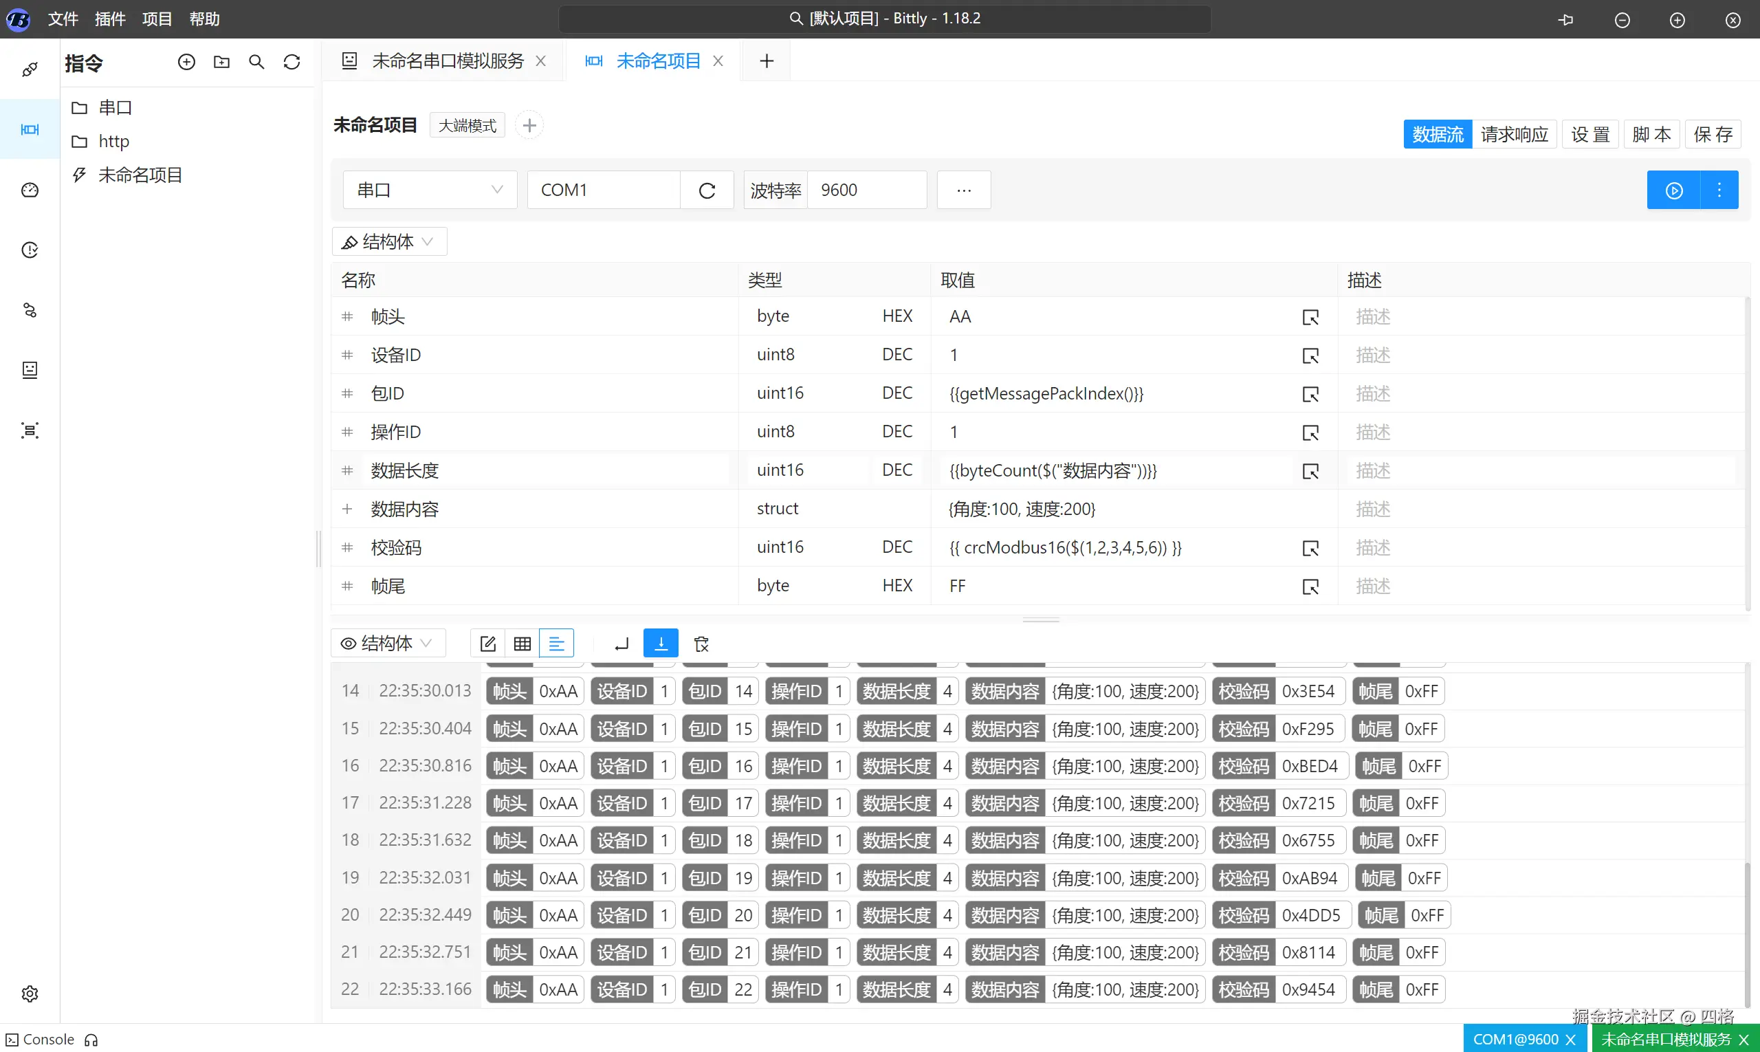Toggle the 大端模式 tag

click(x=467, y=125)
